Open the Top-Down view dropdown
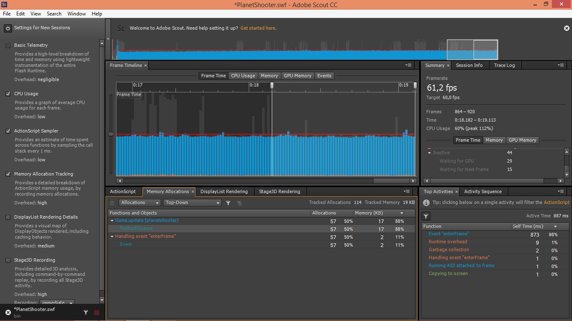572x321 pixels. click(192, 203)
